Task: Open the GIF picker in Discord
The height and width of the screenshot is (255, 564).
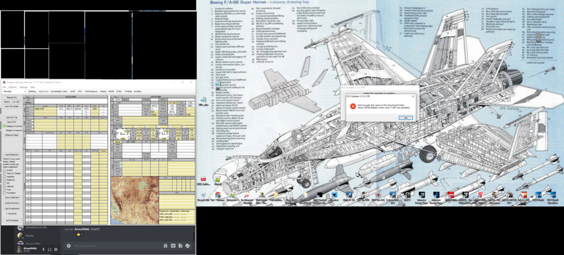Action: tap(173, 246)
